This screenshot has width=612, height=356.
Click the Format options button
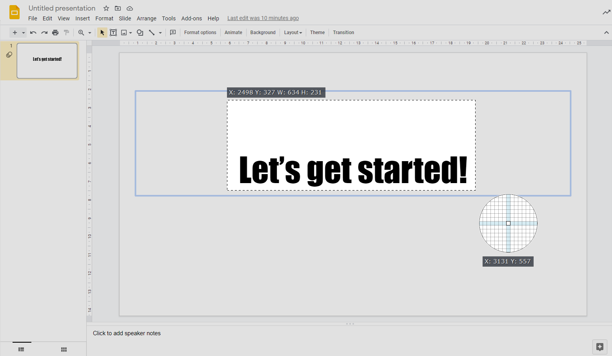pyautogui.click(x=200, y=33)
